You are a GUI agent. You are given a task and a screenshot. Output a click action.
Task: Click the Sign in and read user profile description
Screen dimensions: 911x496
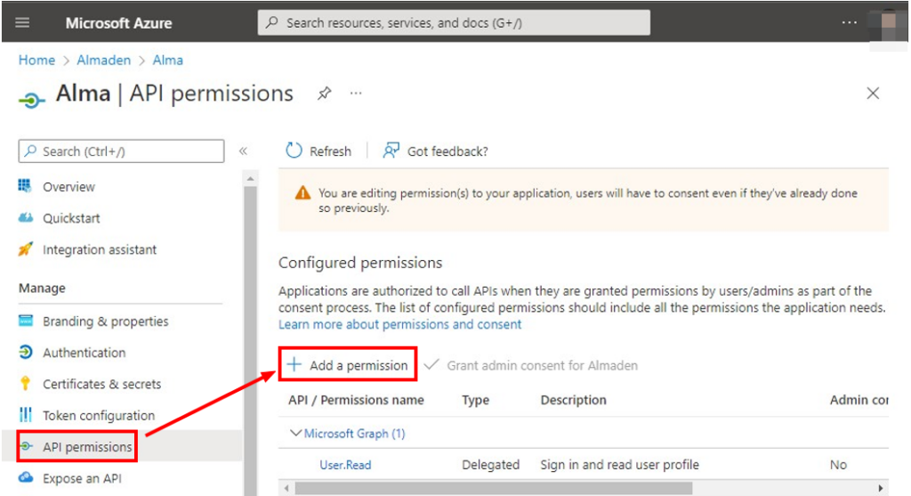click(x=619, y=465)
